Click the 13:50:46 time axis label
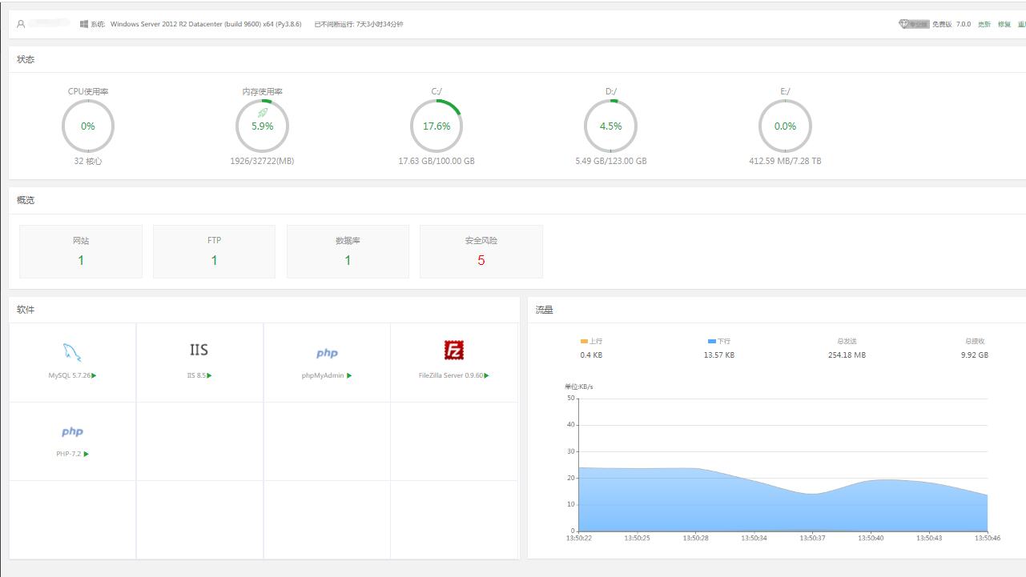 (x=988, y=538)
